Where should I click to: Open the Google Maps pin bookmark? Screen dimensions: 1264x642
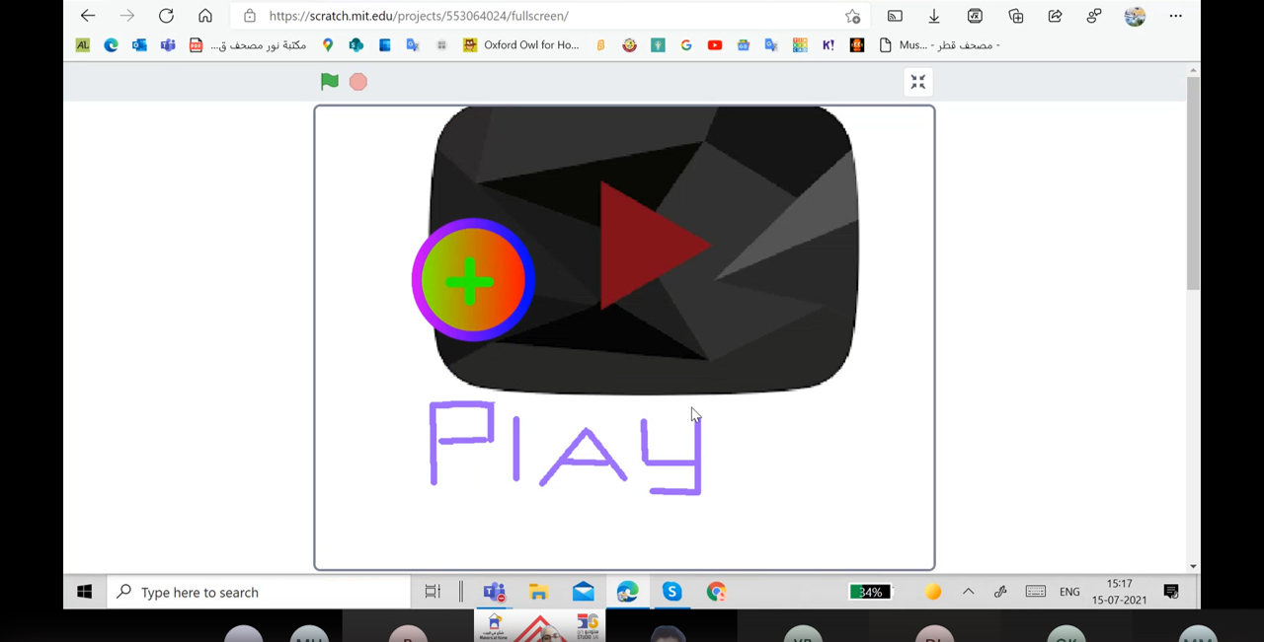pos(328,45)
